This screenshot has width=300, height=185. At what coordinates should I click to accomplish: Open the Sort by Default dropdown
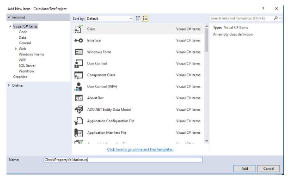click(x=109, y=18)
